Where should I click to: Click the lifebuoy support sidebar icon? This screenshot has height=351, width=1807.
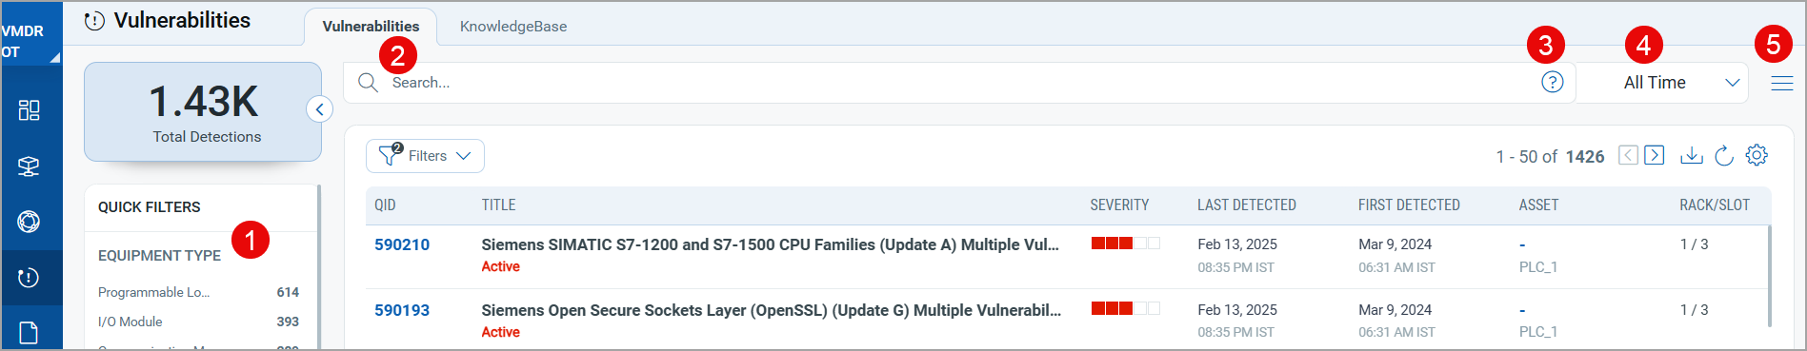(29, 222)
